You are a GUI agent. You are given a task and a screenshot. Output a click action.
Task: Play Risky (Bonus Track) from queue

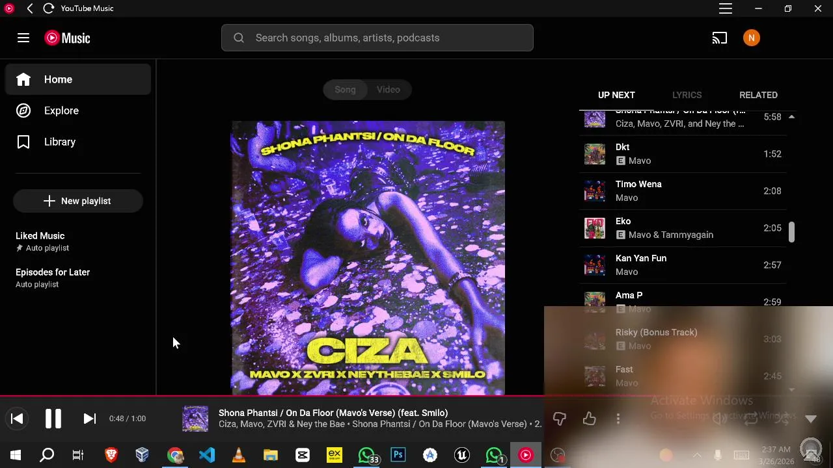683,339
